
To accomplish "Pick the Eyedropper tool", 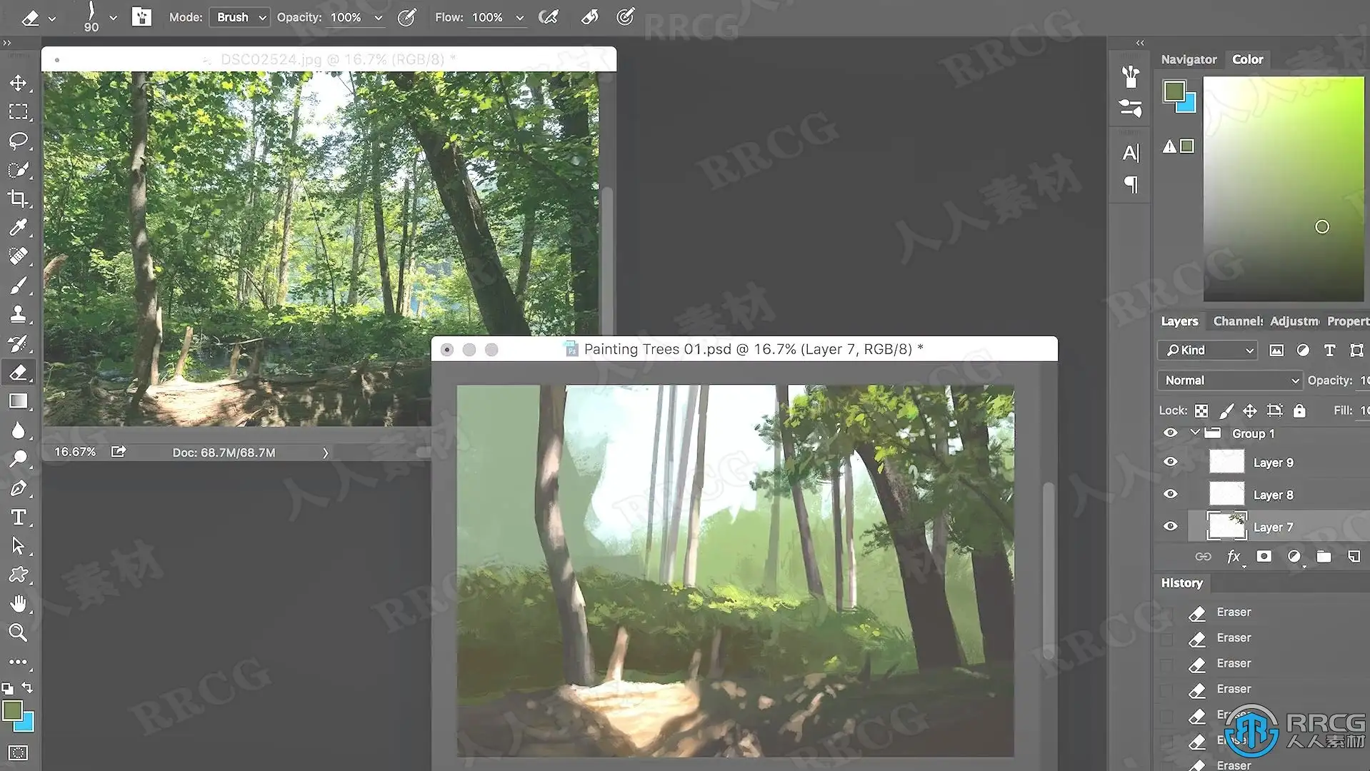I will [18, 227].
